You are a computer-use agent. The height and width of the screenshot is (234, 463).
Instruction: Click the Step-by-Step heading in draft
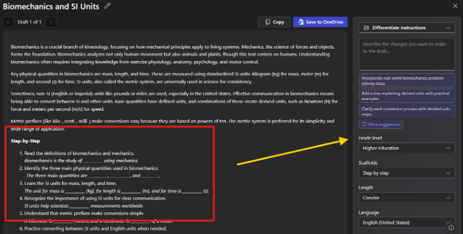[x=25, y=141]
